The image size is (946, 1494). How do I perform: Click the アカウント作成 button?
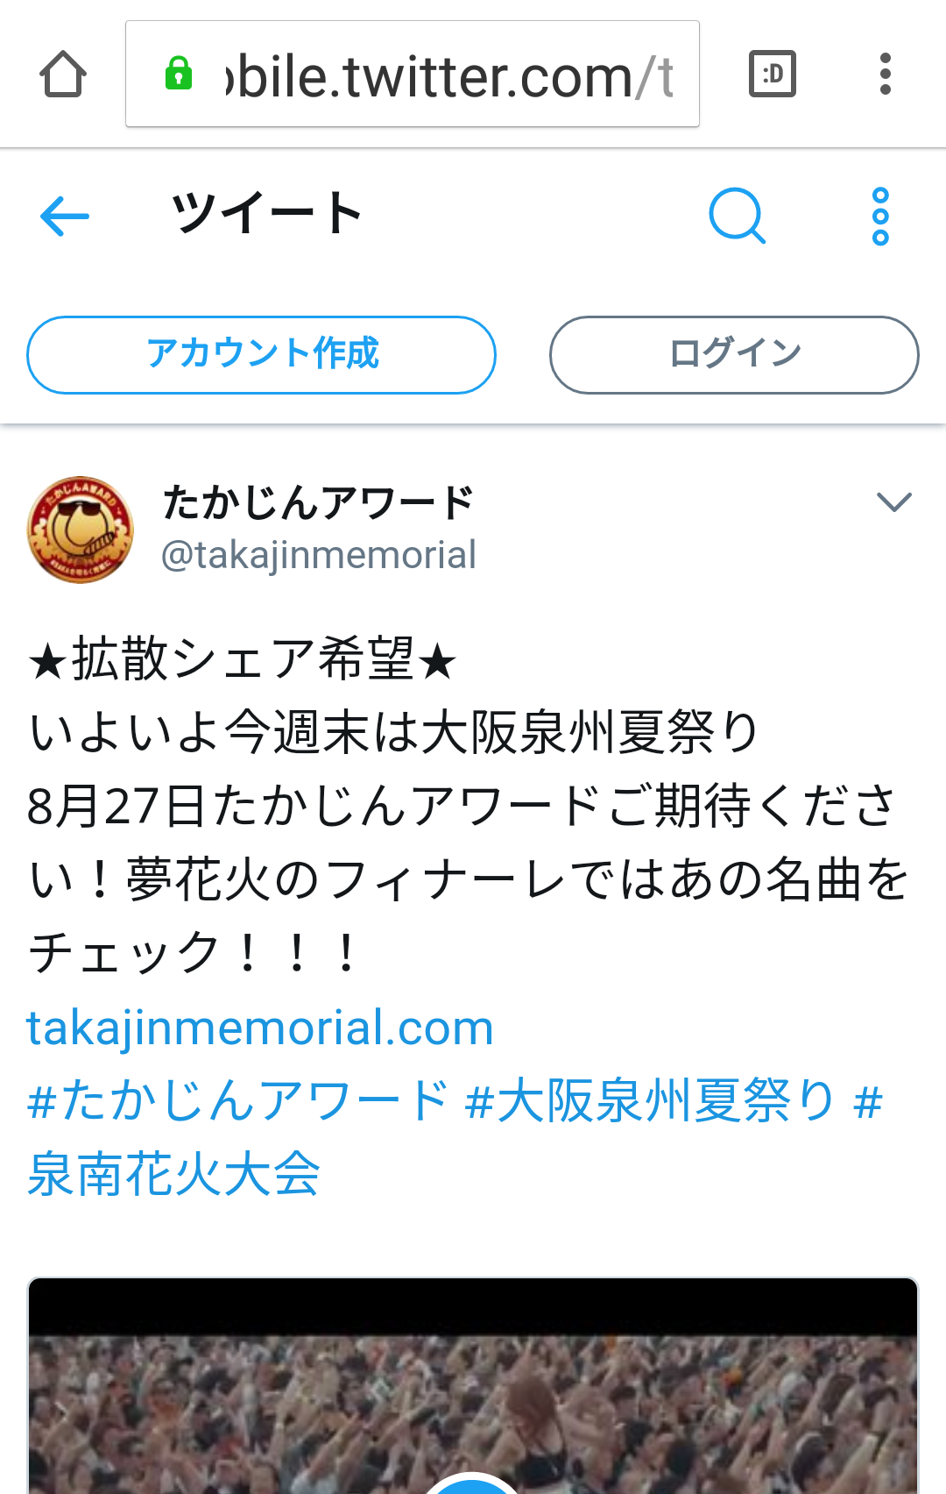261,355
